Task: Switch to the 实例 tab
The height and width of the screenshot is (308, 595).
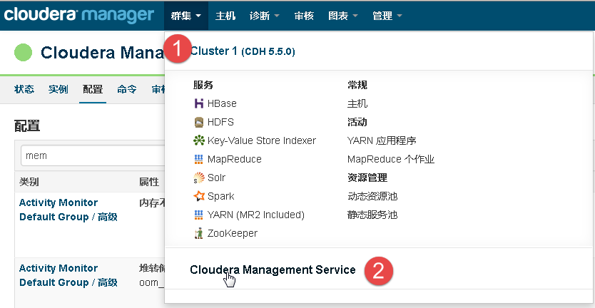Action: [x=58, y=90]
